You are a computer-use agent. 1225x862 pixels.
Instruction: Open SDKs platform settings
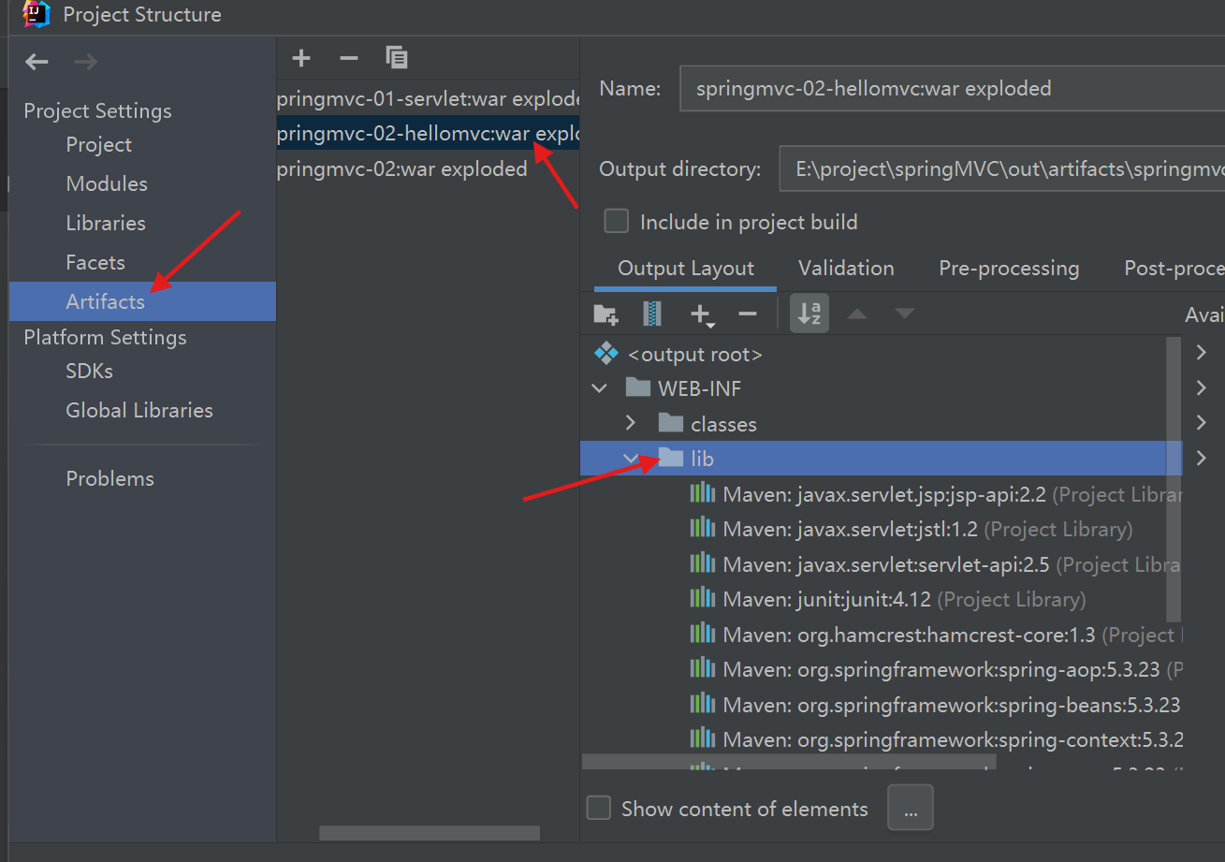(89, 372)
